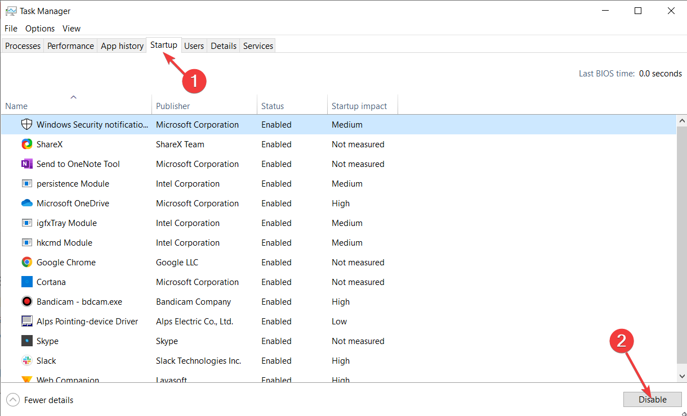Screen dimensions: 687x416
Task: Click the Slack Technologies Inc. cell
Action: pos(198,360)
